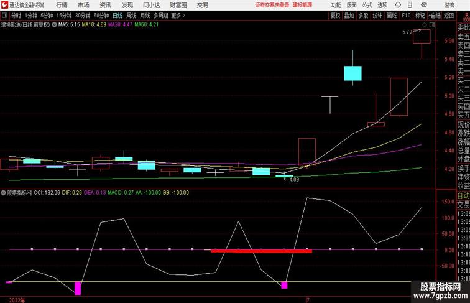Toggle side panel icon at chart top right
The height and width of the screenshot is (303, 470).
tap(432, 25)
